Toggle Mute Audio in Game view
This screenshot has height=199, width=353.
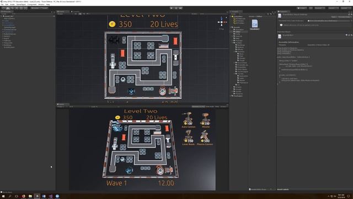click(x=210, y=107)
